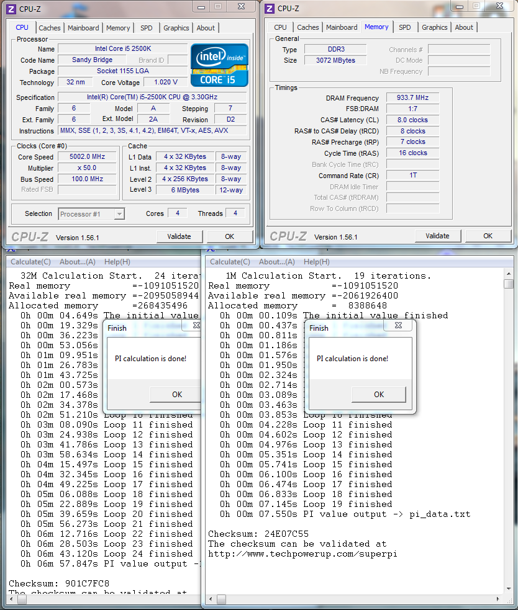Click the scroll-down arrow in 1M Super PI window
Viewport: 518px width, 610px height.
pos(508,589)
